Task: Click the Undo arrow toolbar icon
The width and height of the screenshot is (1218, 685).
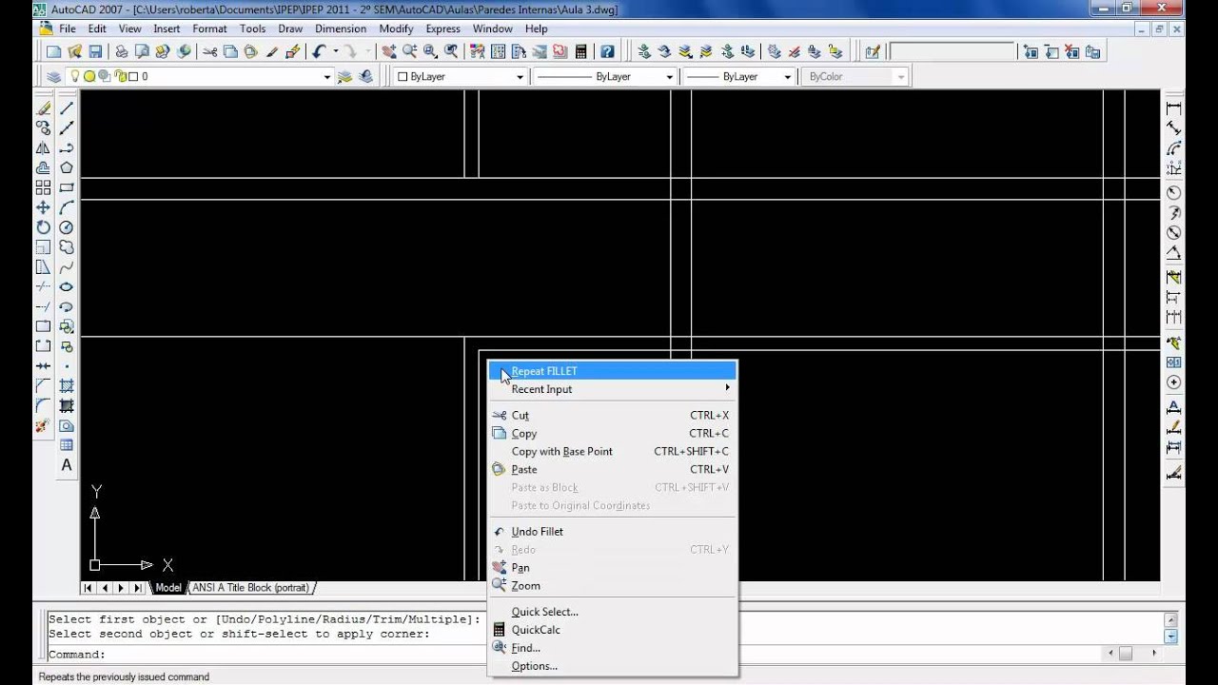Action: pos(319,51)
